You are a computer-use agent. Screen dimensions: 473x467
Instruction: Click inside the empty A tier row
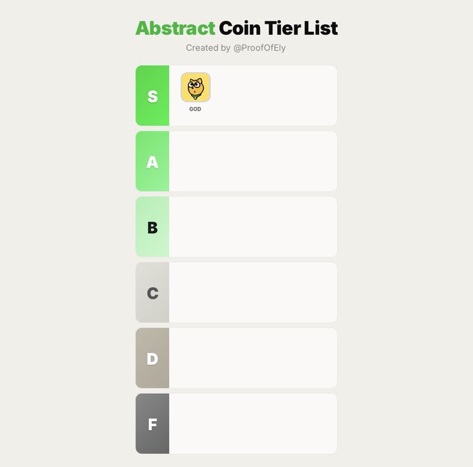[x=252, y=161]
